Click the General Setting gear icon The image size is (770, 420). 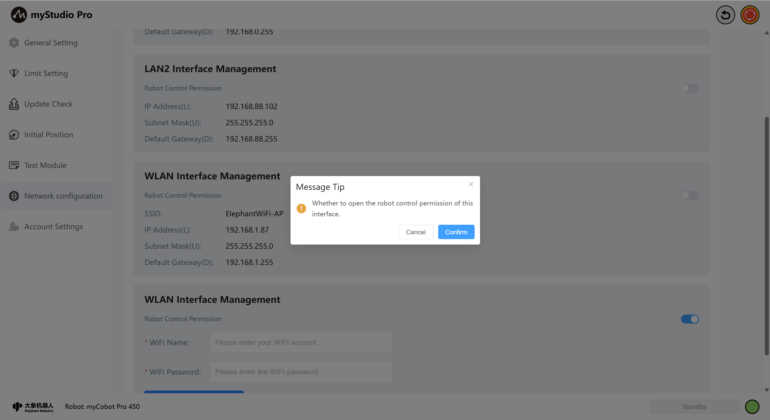pyautogui.click(x=14, y=43)
